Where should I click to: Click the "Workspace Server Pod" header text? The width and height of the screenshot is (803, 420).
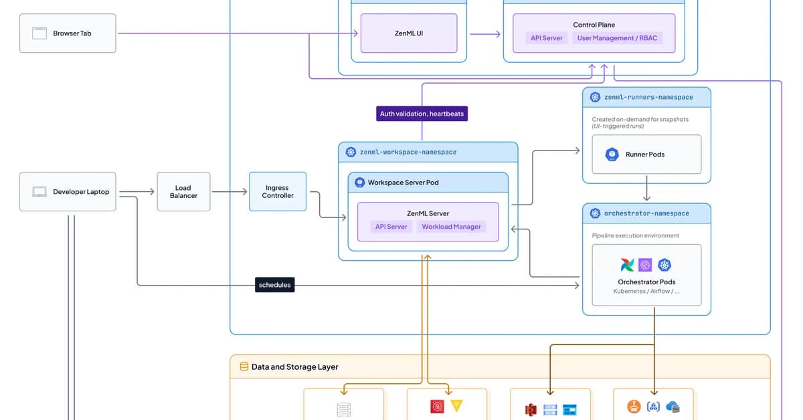click(x=404, y=182)
